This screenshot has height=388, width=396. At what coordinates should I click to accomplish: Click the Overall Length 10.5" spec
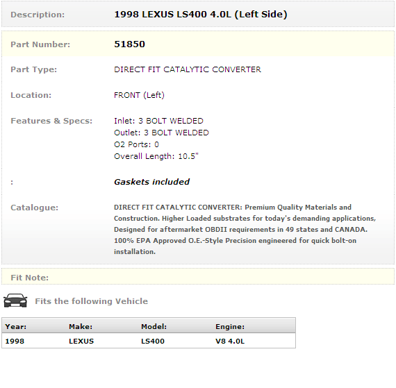pos(156,156)
